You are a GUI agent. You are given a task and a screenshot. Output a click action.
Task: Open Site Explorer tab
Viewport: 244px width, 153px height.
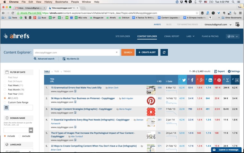[123, 36]
